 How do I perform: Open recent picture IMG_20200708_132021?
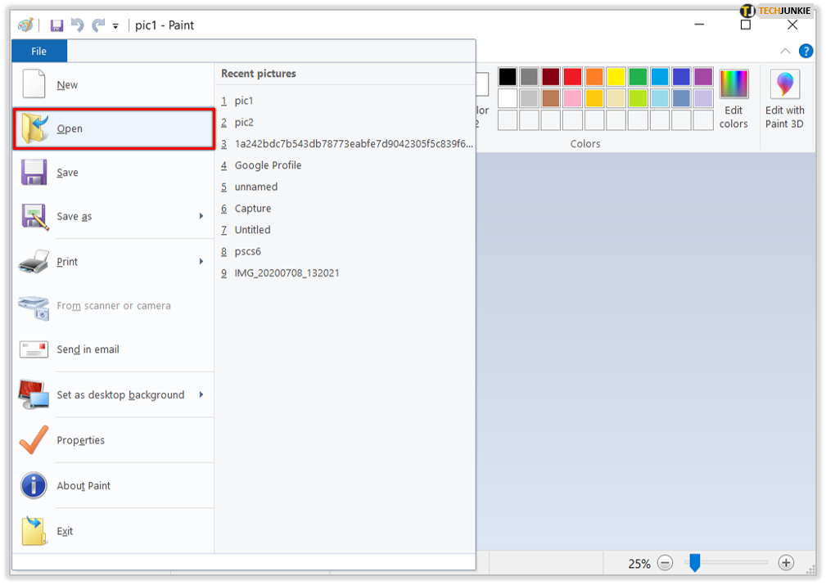[x=346, y=273]
